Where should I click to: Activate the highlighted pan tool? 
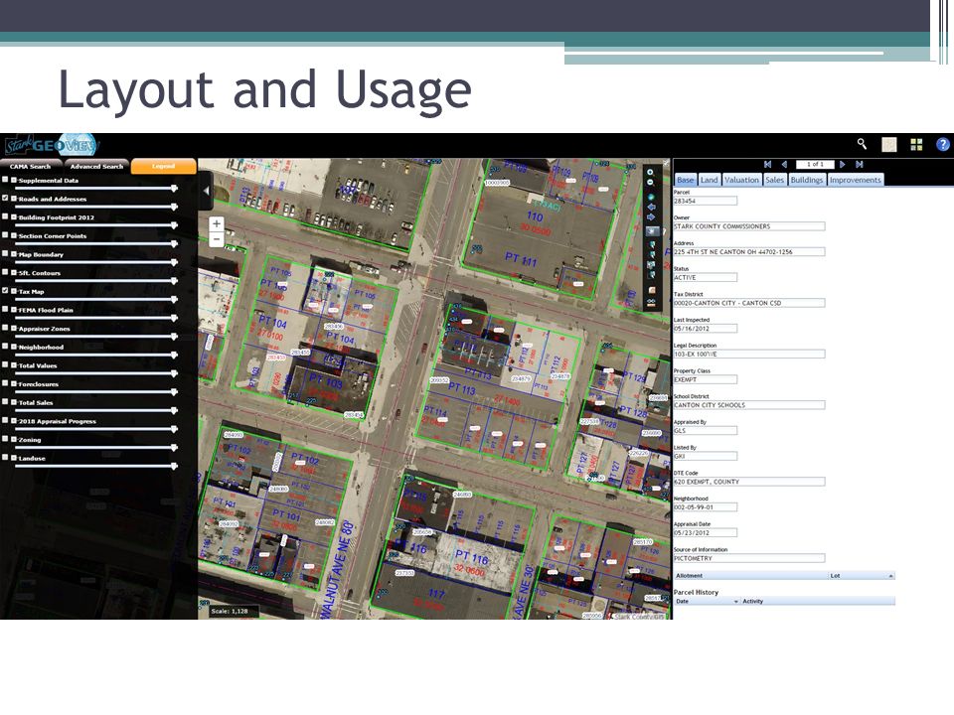(652, 231)
